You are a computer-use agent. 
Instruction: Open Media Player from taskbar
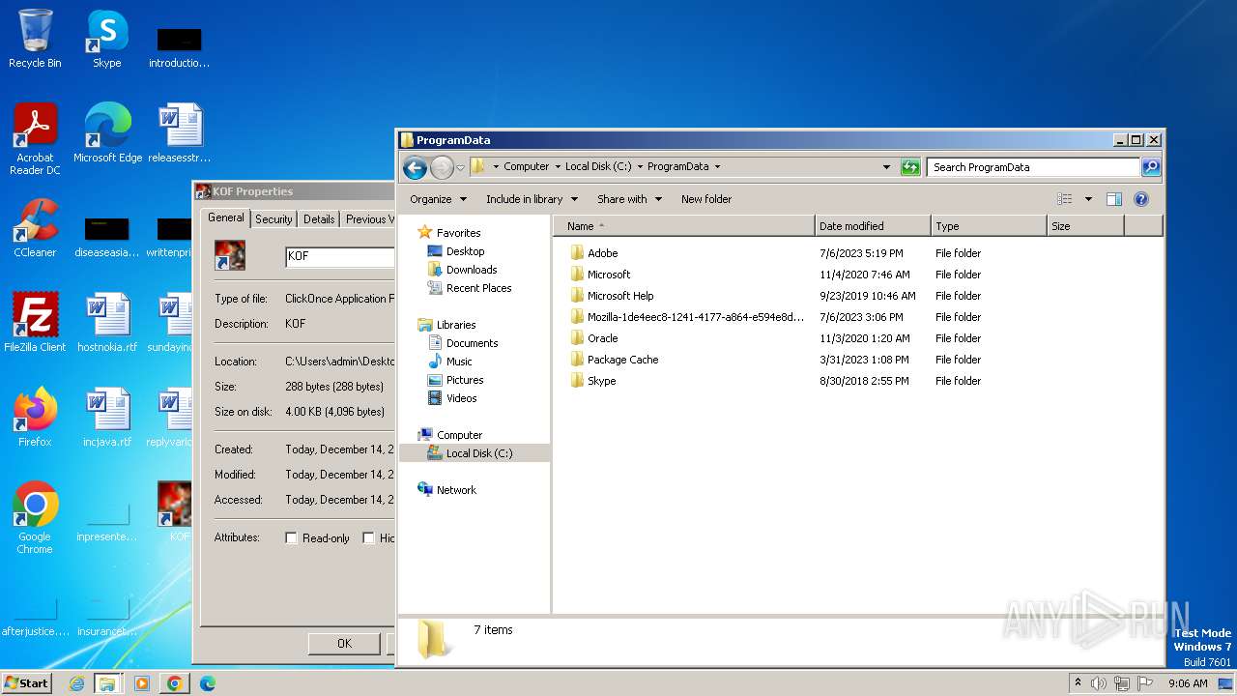pos(142,683)
